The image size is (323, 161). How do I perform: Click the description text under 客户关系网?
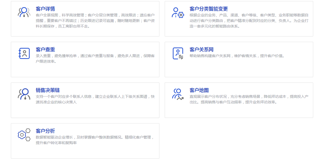tap(237, 56)
